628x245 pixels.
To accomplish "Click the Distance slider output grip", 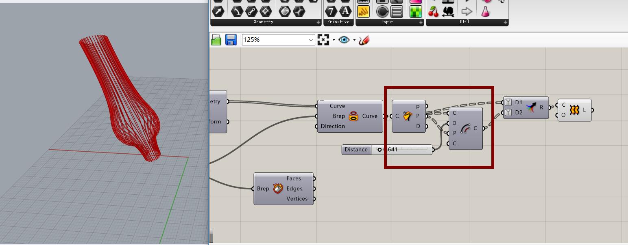I will [x=433, y=150].
